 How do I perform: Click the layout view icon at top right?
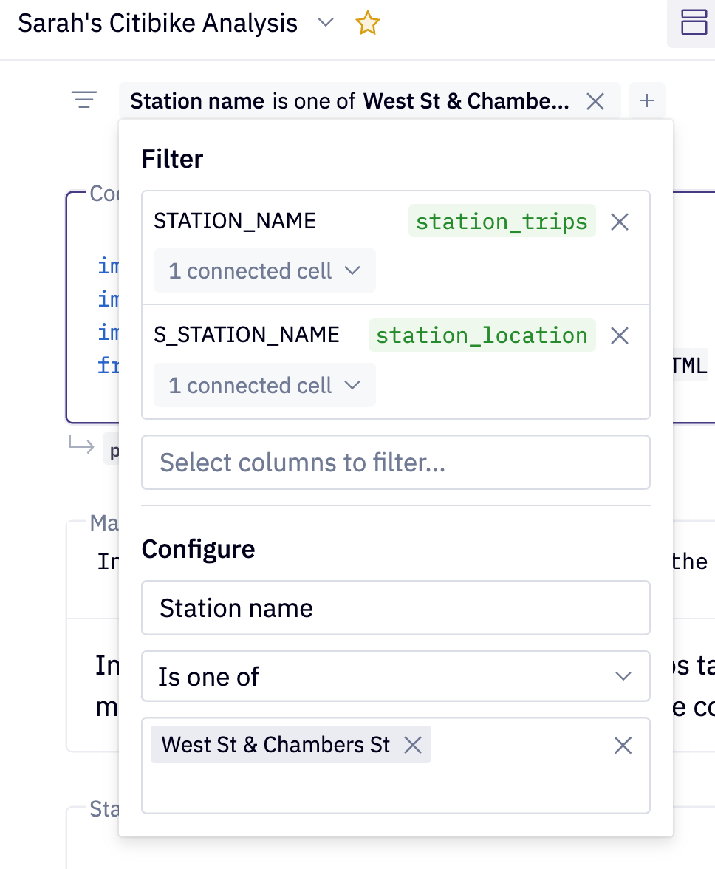point(694,23)
